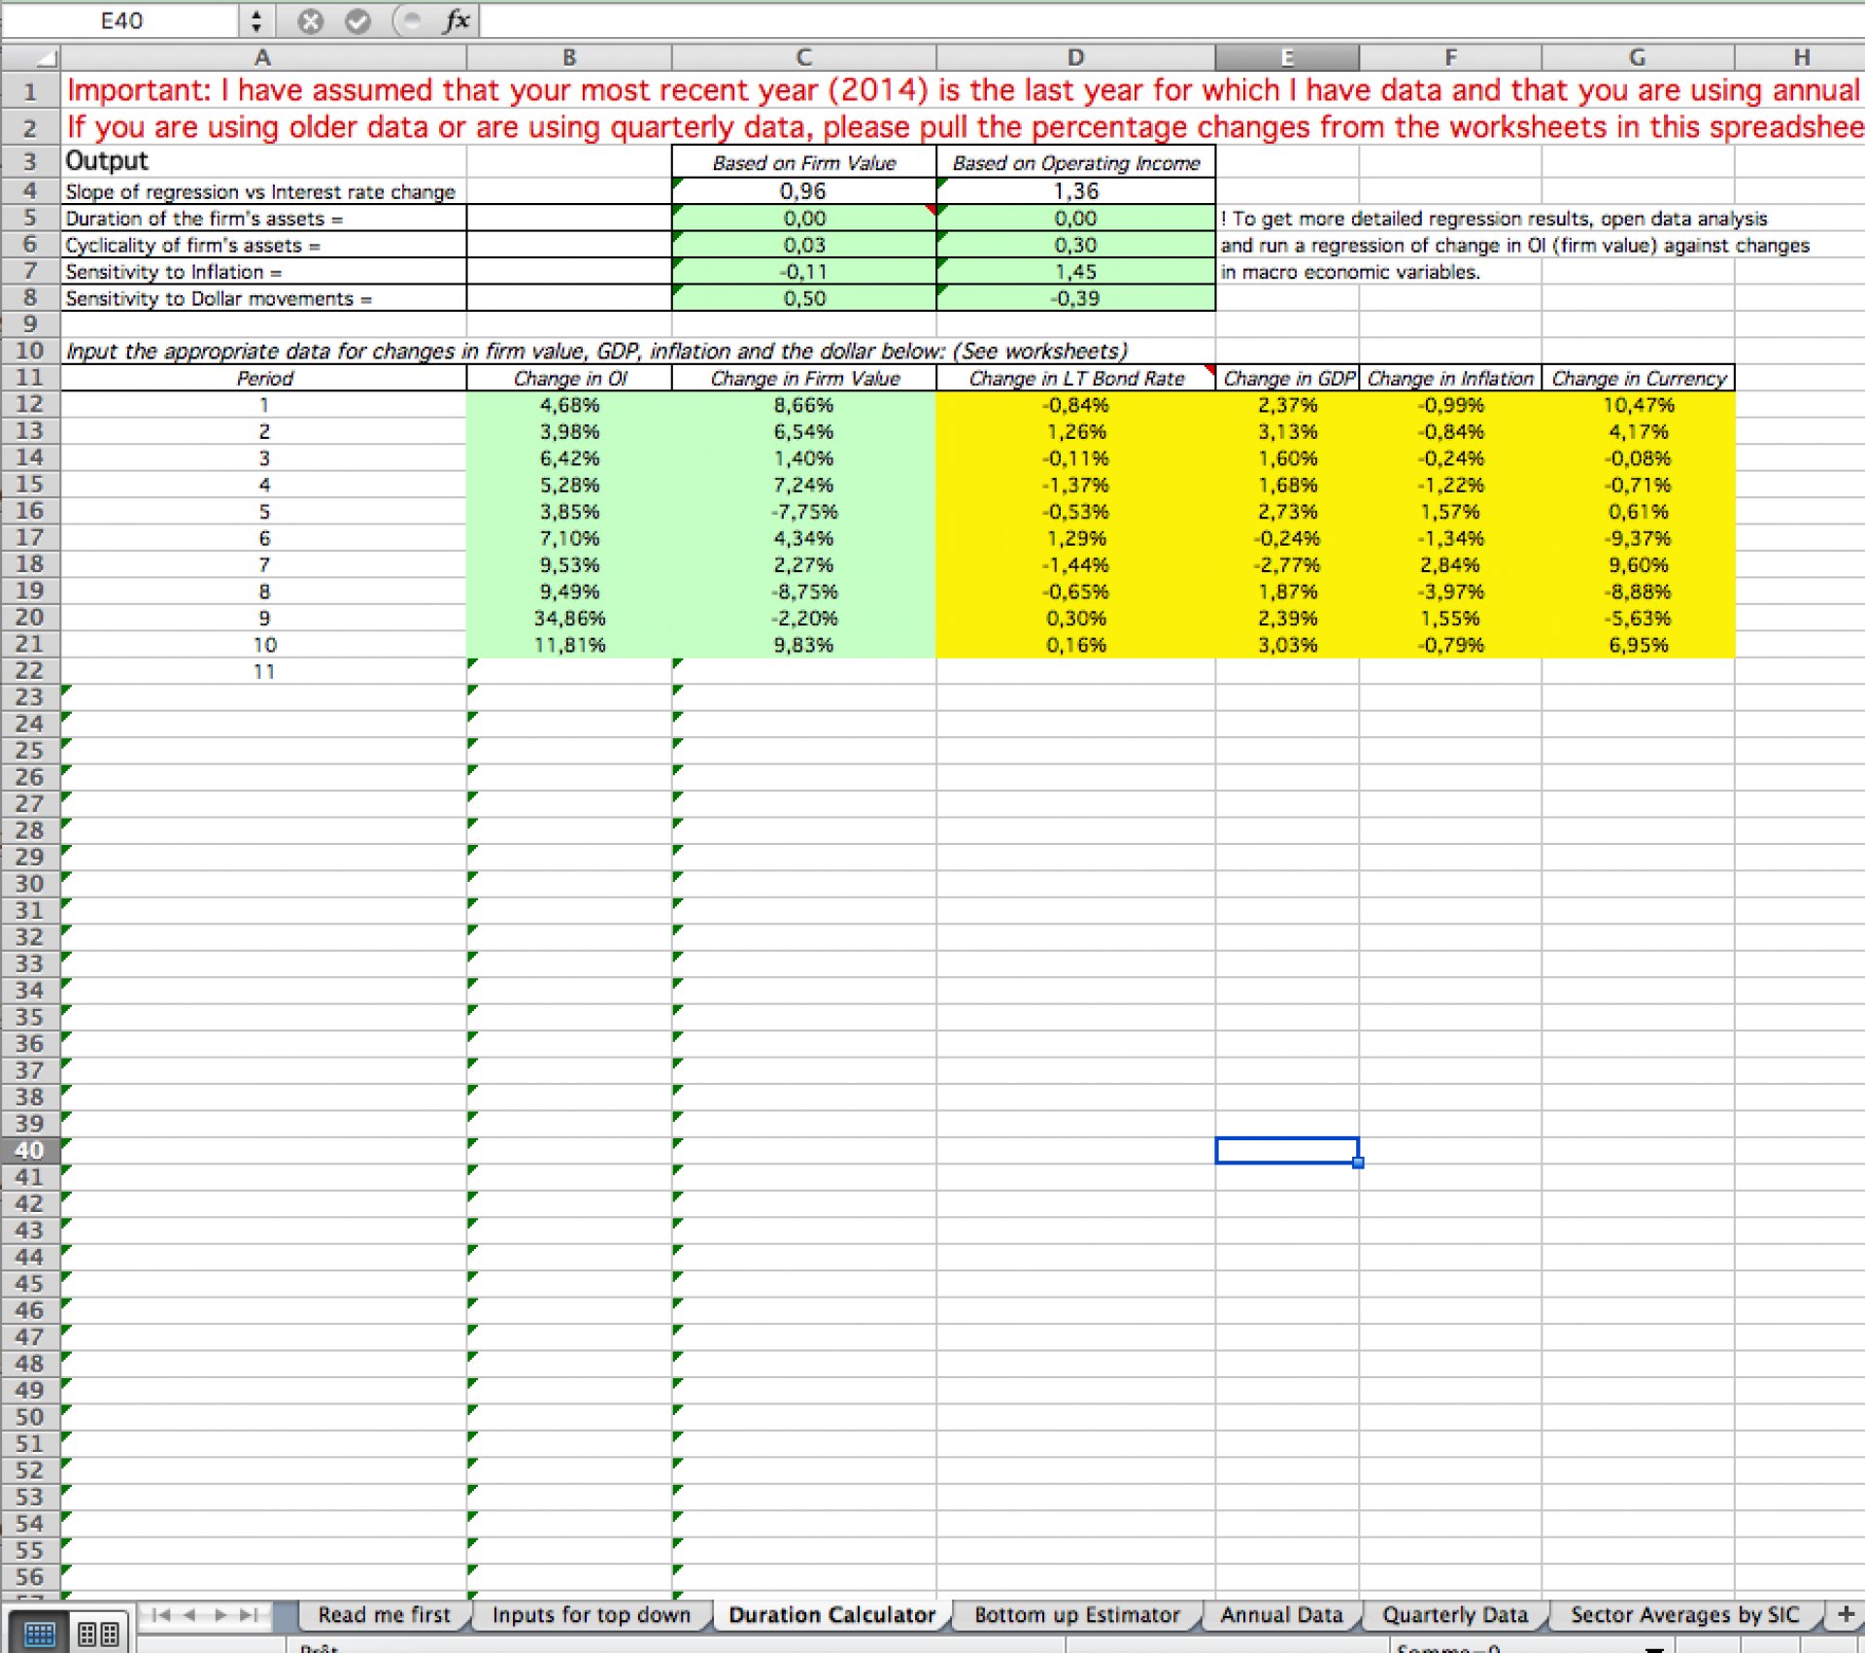1865x1653 pixels.
Task: Open the Read me first tab
Action: click(x=385, y=1615)
